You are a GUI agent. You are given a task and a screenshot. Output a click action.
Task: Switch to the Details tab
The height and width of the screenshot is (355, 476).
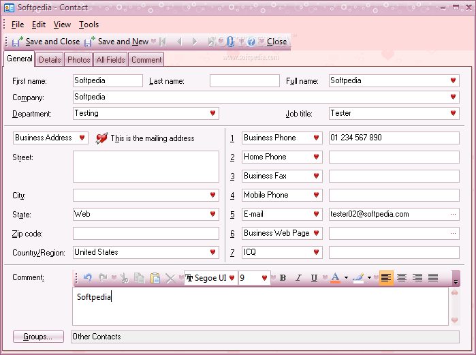tap(50, 60)
